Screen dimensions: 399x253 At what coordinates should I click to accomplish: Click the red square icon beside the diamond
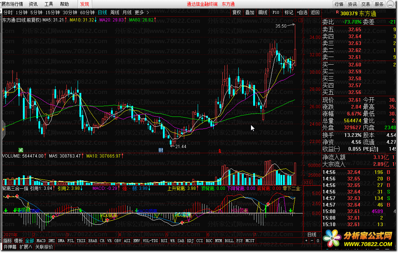[x=301, y=20]
